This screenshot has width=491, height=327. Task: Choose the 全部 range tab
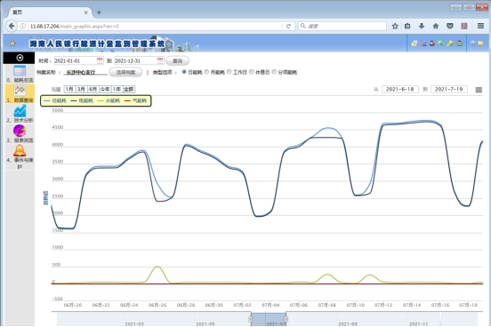click(129, 89)
